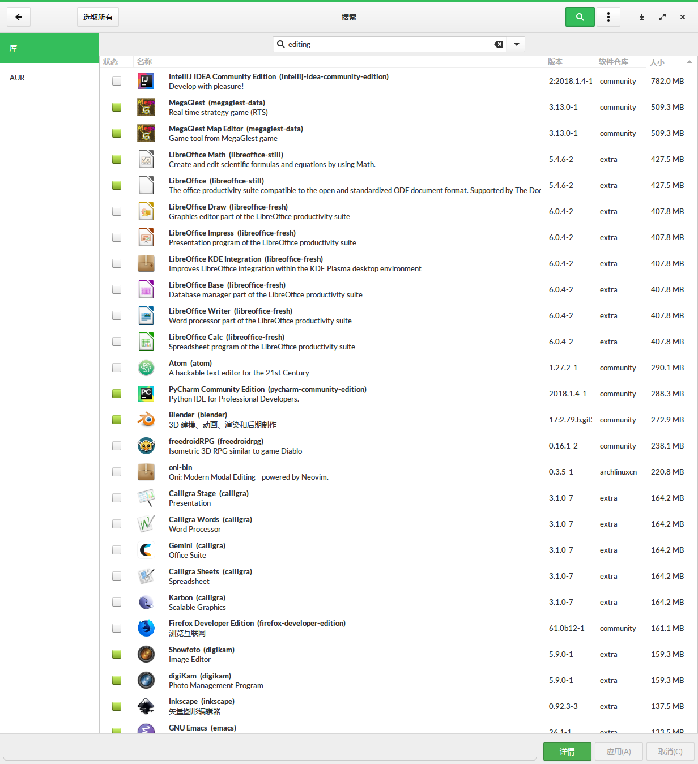This screenshot has width=698, height=764.
Task: Sort by the 名称 column header
Action: [x=339, y=62]
